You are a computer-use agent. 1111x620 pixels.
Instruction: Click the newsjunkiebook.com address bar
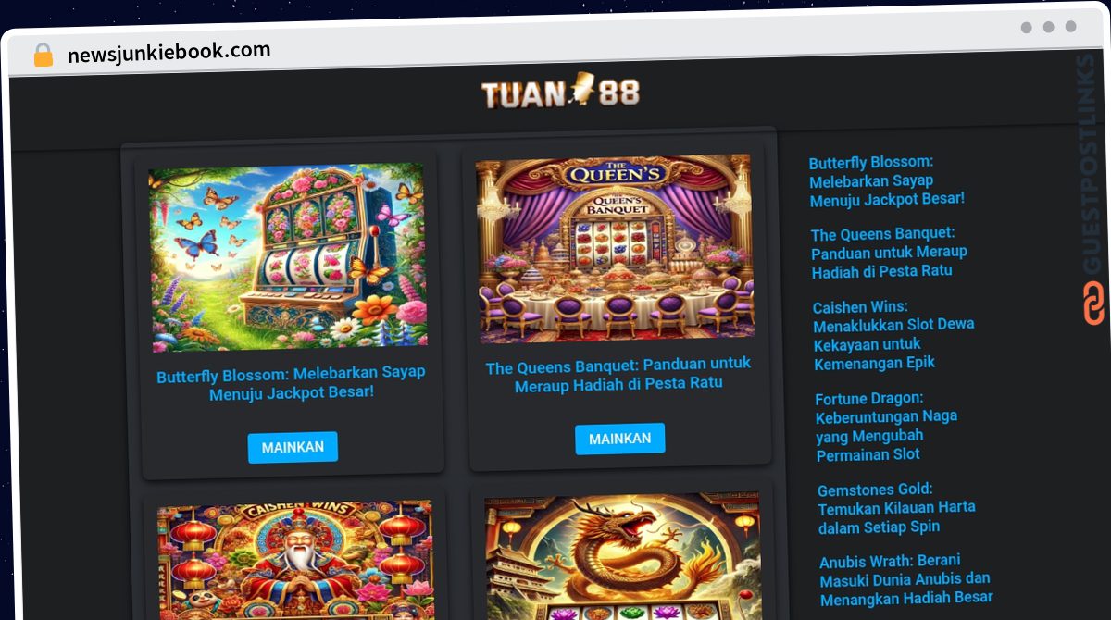[169, 52]
